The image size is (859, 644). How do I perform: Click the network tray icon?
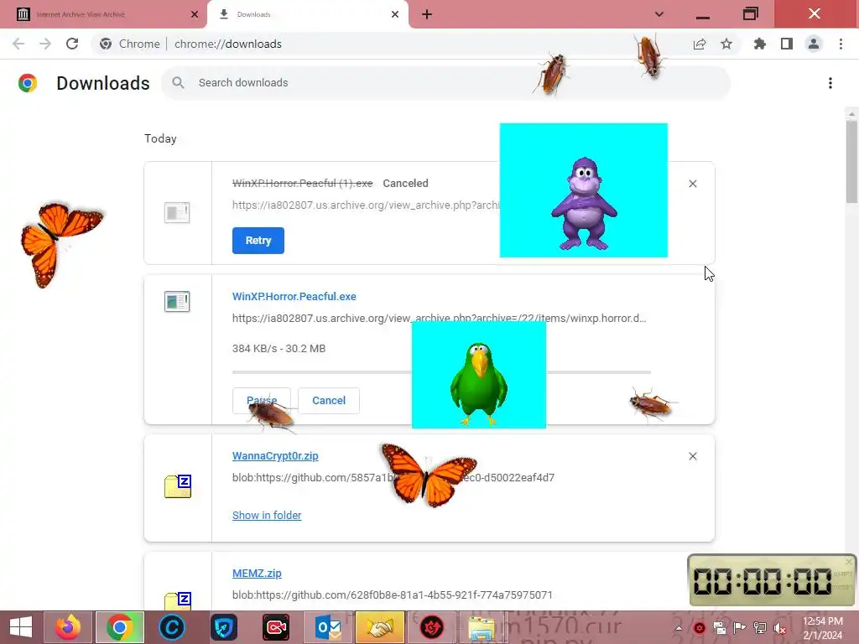760,627
